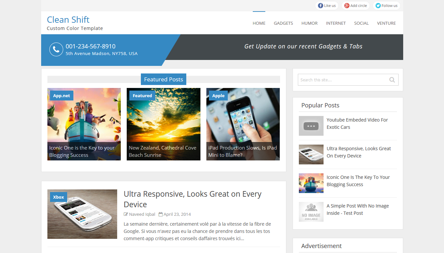
Task: Go to the Clean Shift site title
Action: (x=68, y=19)
